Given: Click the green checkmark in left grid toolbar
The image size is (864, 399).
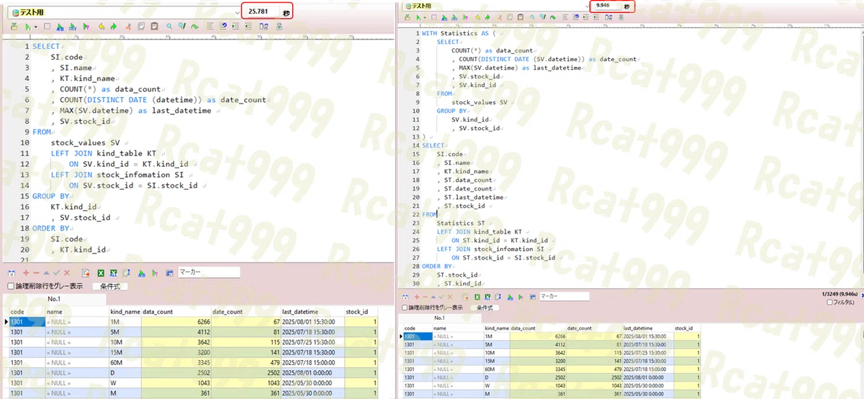Looking at the screenshot, I should (56, 273).
